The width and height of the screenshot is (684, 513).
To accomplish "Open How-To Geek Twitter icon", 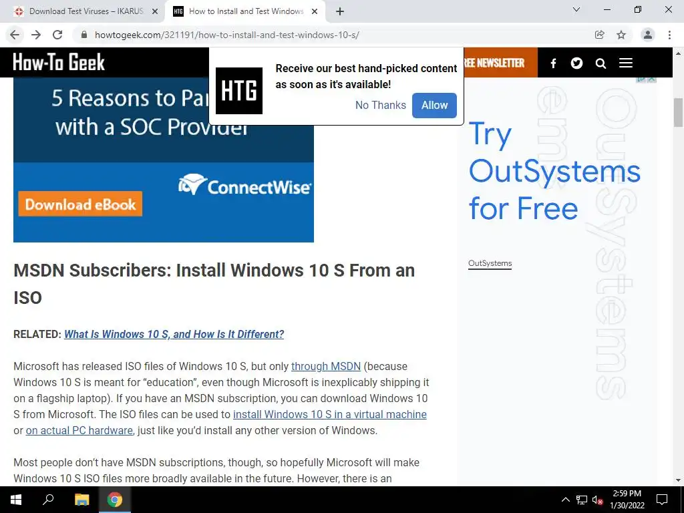I will (x=576, y=63).
